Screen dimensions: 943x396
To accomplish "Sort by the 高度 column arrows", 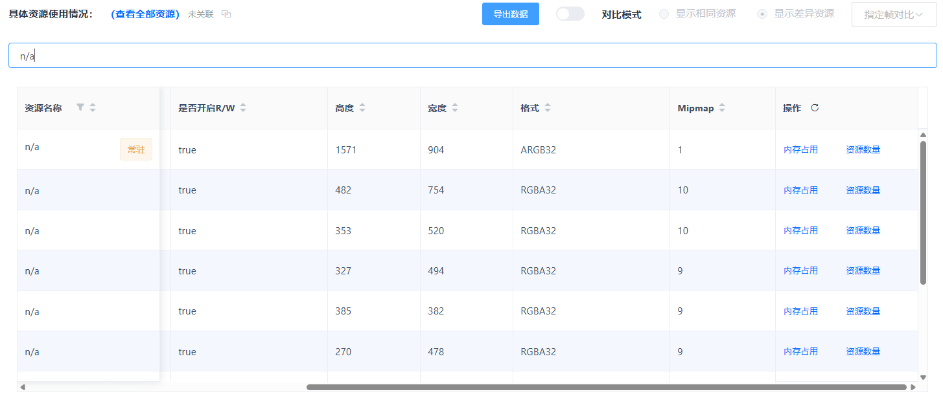I will (362, 108).
